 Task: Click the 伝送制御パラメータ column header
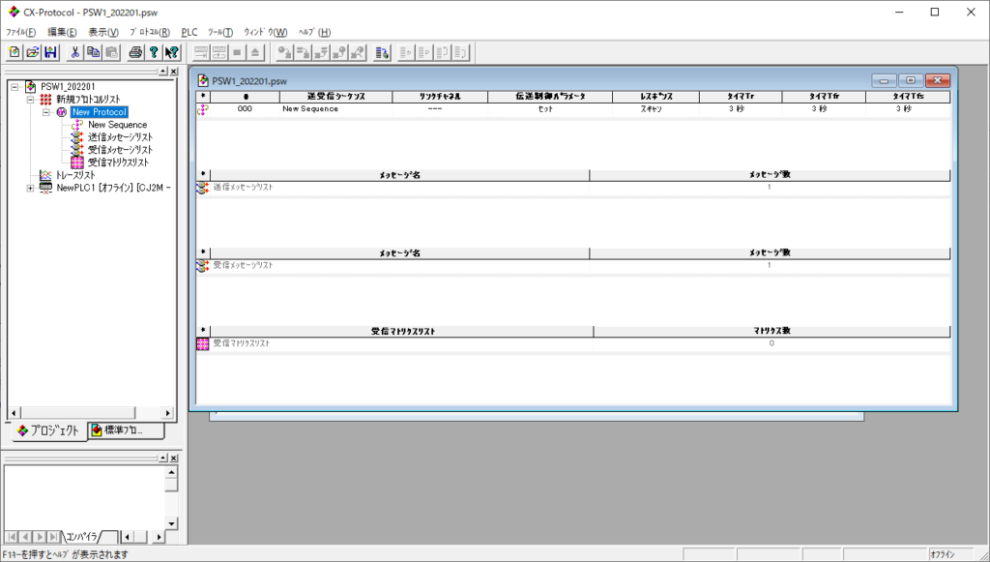point(550,98)
